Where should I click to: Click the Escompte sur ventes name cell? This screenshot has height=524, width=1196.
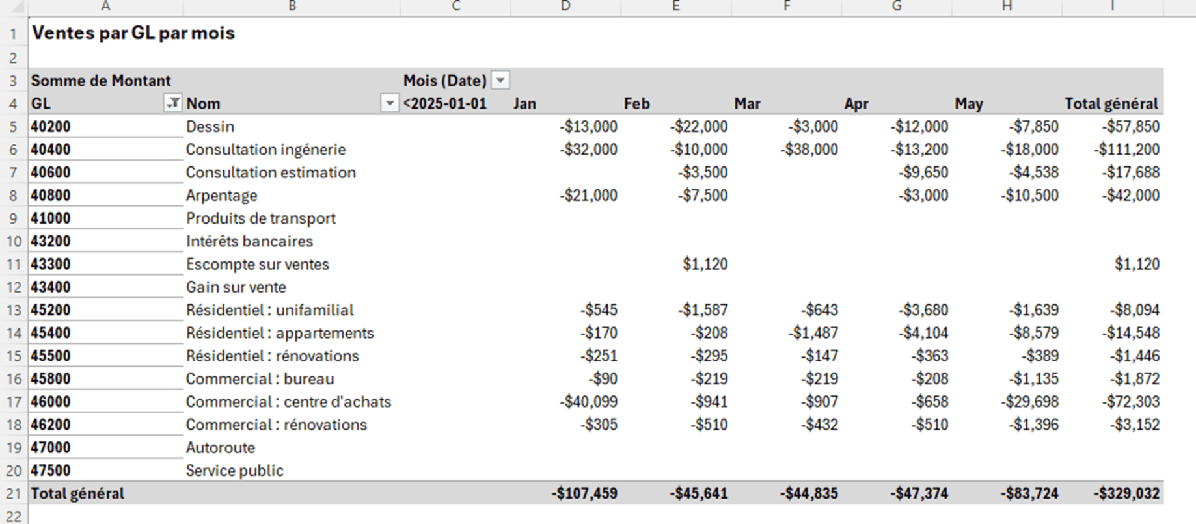pos(258,264)
